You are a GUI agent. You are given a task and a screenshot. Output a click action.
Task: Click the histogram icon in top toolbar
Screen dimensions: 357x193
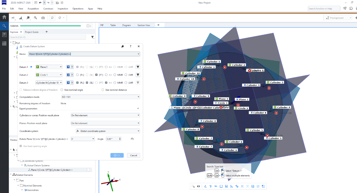(x=21, y=18)
